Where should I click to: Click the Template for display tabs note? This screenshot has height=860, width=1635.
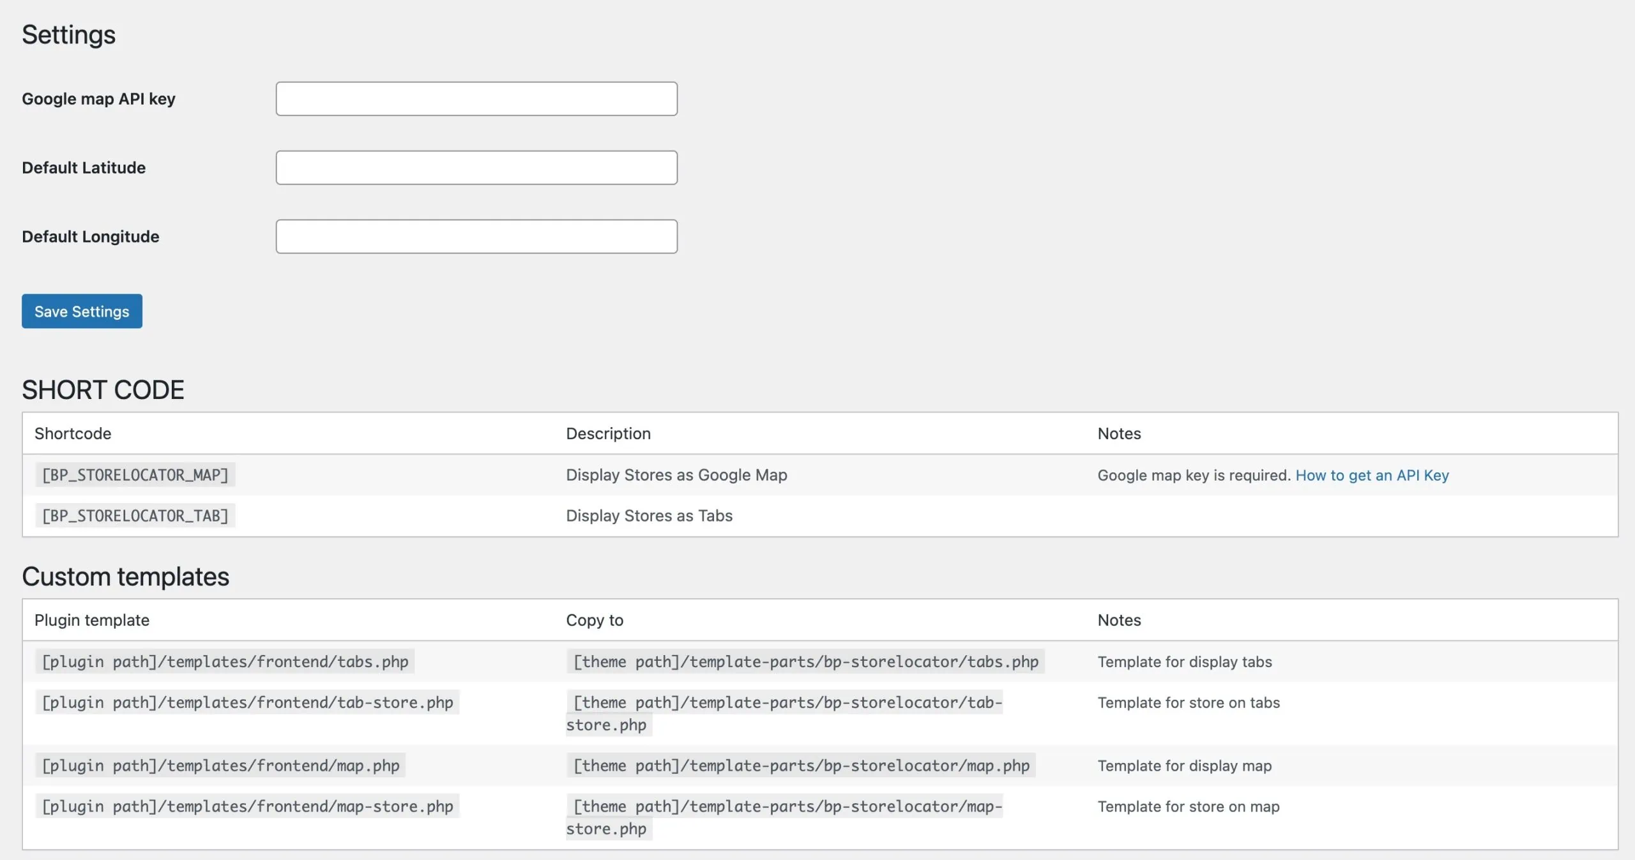pos(1185,661)
